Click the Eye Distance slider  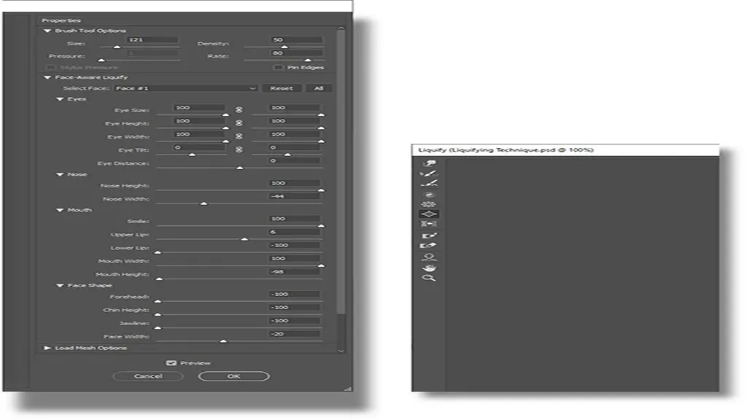(239, 168)
